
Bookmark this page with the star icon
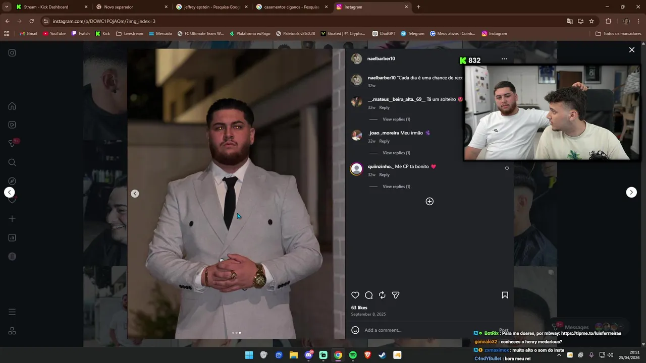[x=591, y=21]
